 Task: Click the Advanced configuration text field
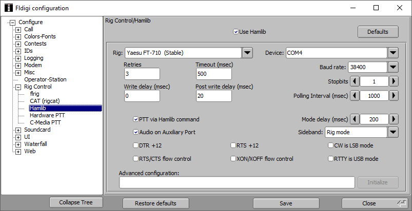(x=237, y=182)
